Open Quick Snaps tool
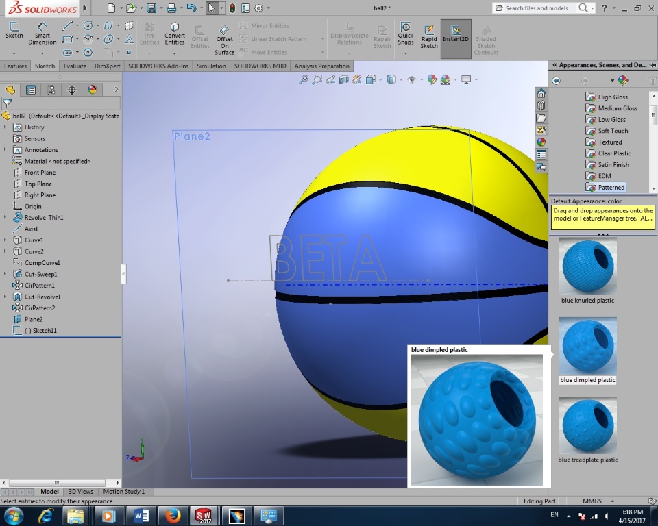The height and width of the screenshot is (526, 658). click(x=405, y=33)
